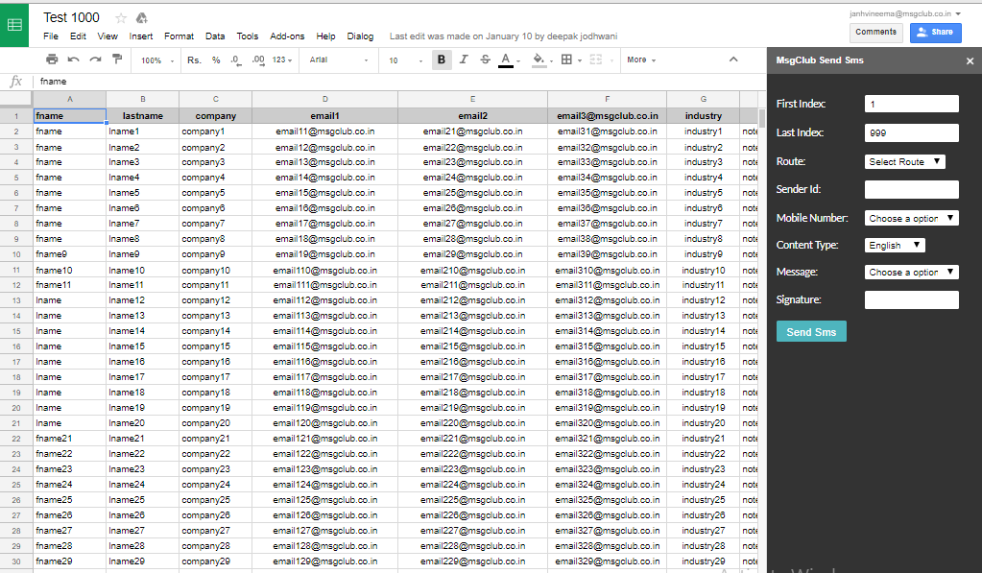Focus the Last Index input field
Viewport: 982px width, 573px height.
pyautogui.click(x=911, y=132)
